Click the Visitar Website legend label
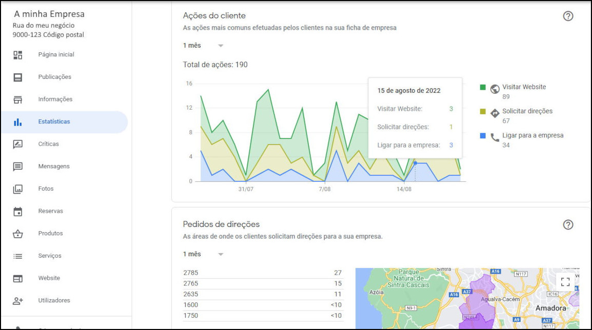This screenshot has width=592, height=330. click(524, 87)
